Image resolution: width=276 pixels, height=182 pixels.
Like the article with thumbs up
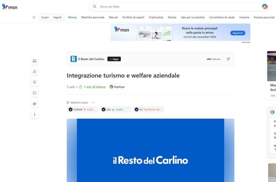point(34,72)
